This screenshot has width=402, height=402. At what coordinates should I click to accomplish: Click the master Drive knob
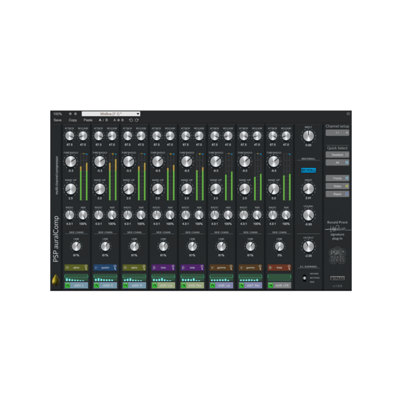point(308,189)
